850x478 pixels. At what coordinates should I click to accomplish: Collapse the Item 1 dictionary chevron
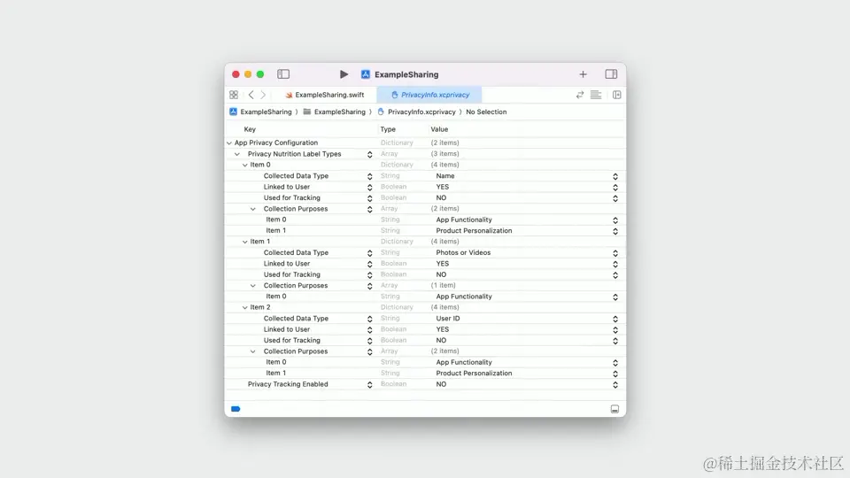coord(245,242)
